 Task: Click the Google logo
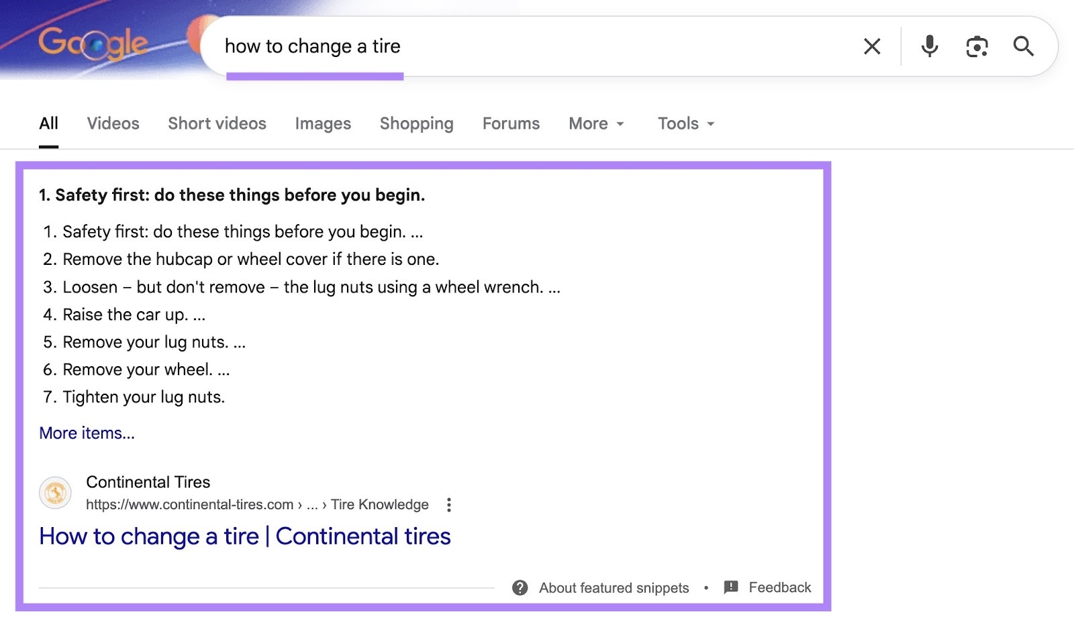pyautogui.click(x=94, y=43)
